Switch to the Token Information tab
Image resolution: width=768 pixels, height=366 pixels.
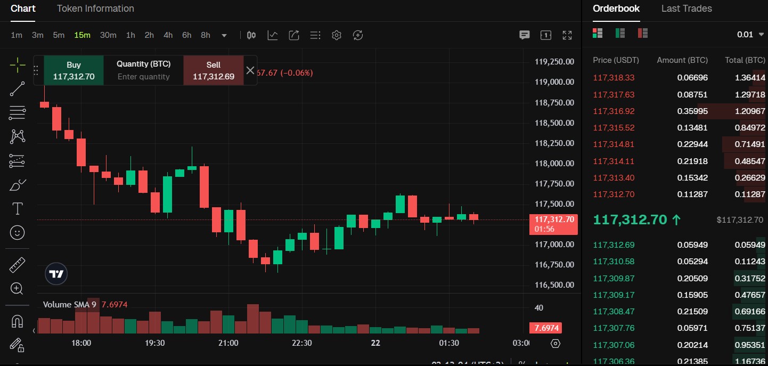coord(95,9)
